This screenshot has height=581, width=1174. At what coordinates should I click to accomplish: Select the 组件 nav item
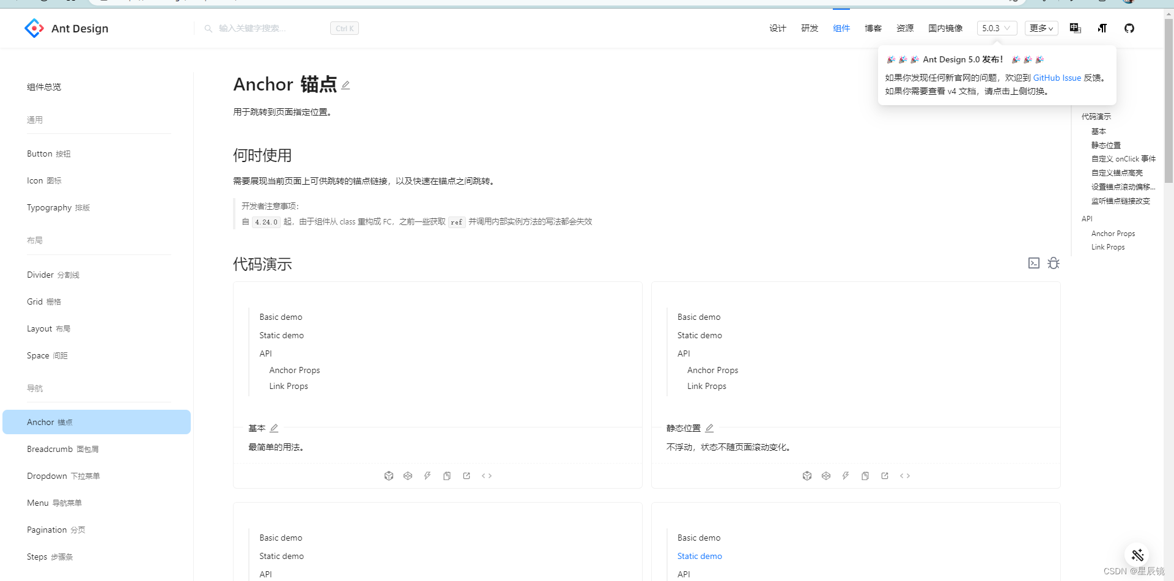(x=841, y=28)
